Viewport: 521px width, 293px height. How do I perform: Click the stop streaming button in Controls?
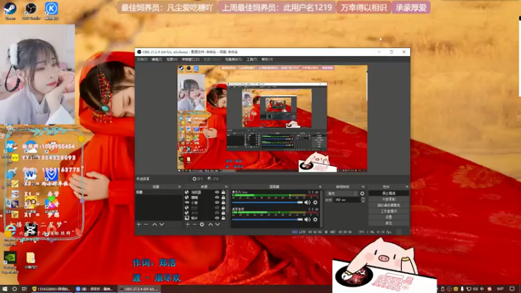(x=388, y=193)
